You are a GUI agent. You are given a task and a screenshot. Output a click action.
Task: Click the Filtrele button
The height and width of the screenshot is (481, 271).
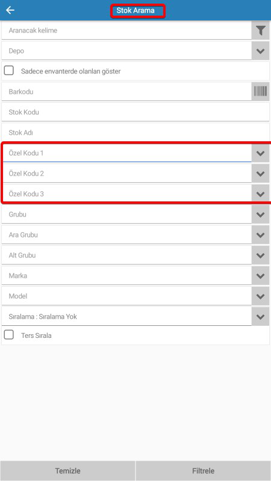(203, 471)
